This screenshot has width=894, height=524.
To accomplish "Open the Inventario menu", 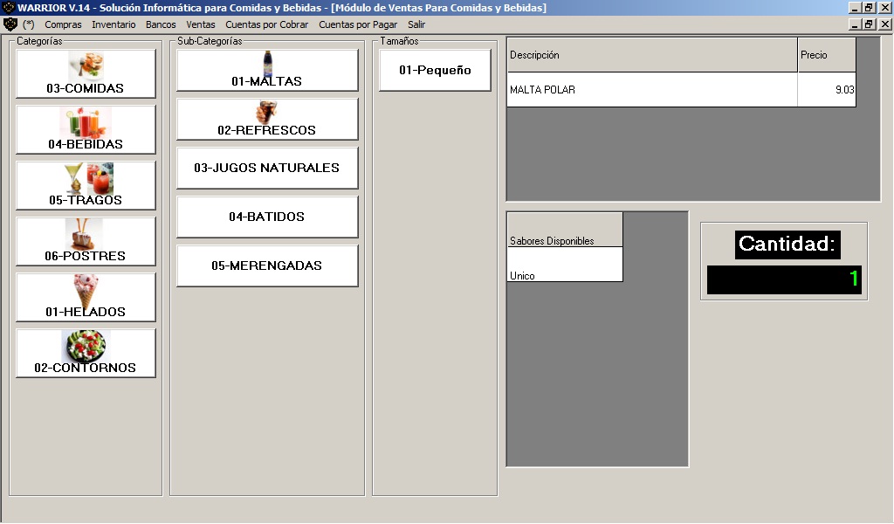I will [113, 24].
